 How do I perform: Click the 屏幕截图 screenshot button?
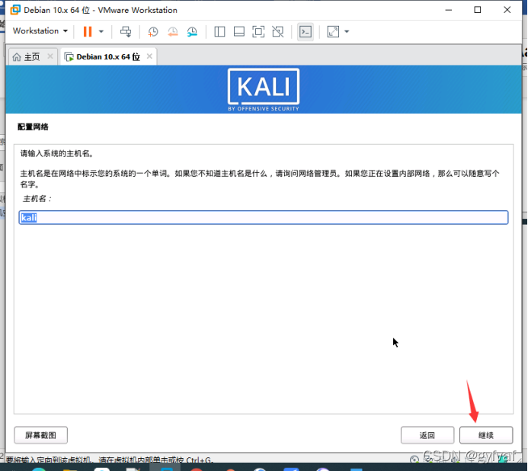(x=40, y=435)
